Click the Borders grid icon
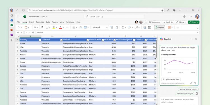This screenshot has height=105, width=210. pyautogui.click(x=47, y=27)
